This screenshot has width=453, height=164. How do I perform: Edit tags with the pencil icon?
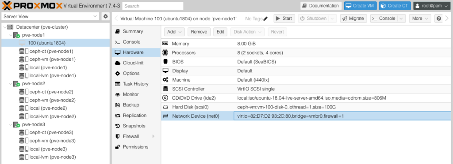[266, 19]
